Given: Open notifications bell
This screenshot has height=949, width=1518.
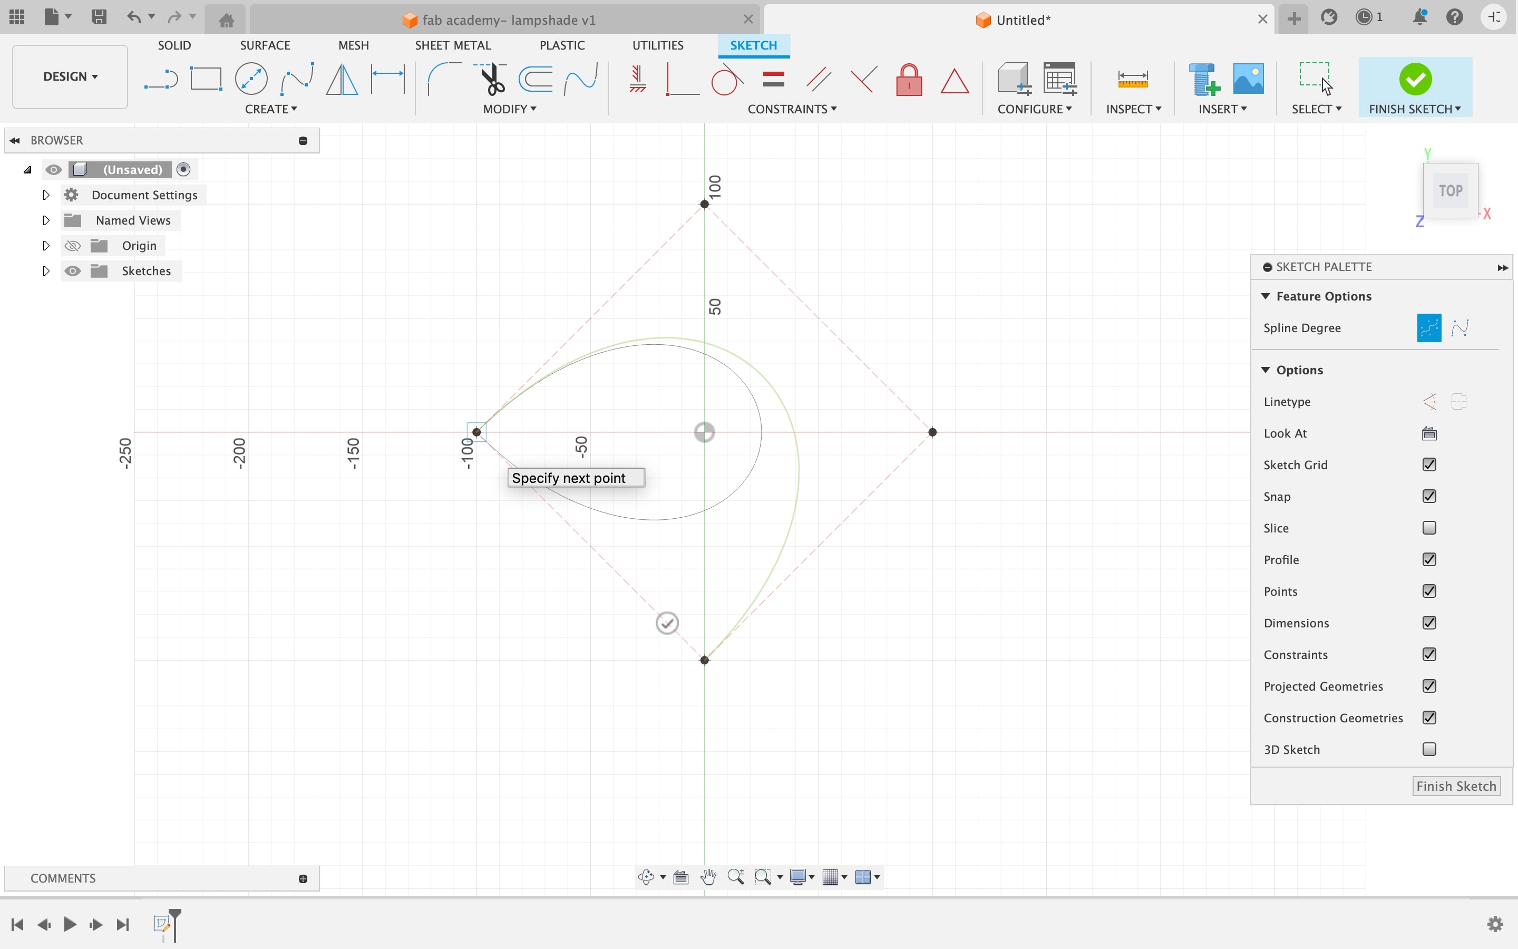Looking at the screenshot, I should pyautogui.click(x=1420, y=17).
